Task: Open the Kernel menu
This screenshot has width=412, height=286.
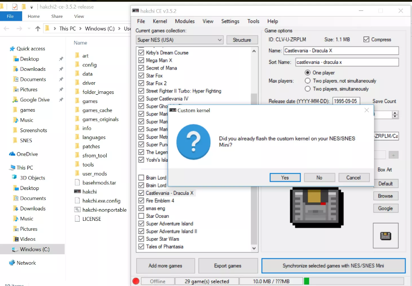Action: pos(160,21)
